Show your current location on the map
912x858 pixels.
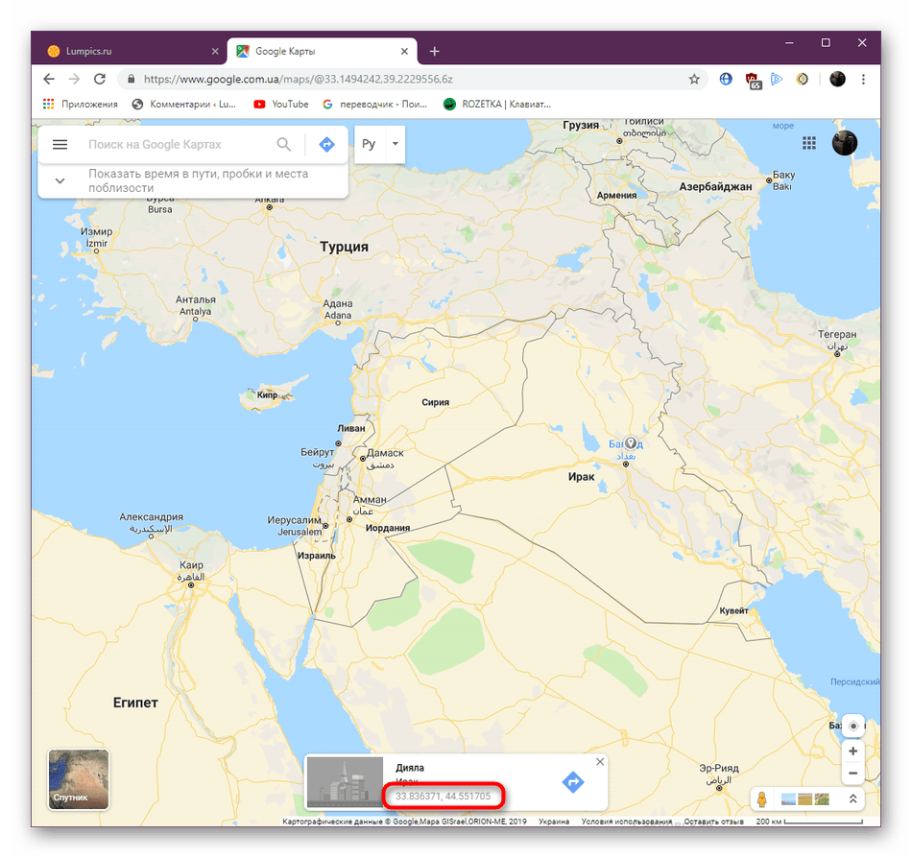click(x=853, y=727)
